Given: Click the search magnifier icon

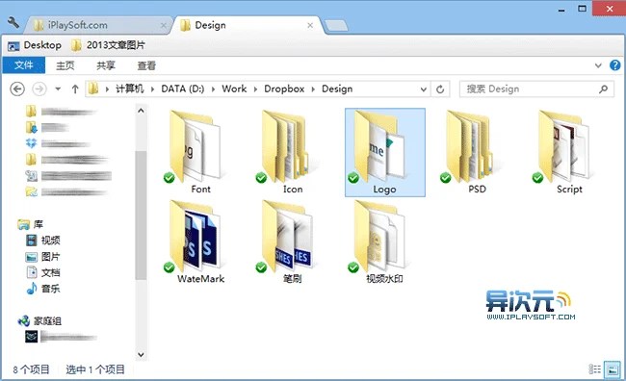Looking at the screenshot, I should point(603,89).
